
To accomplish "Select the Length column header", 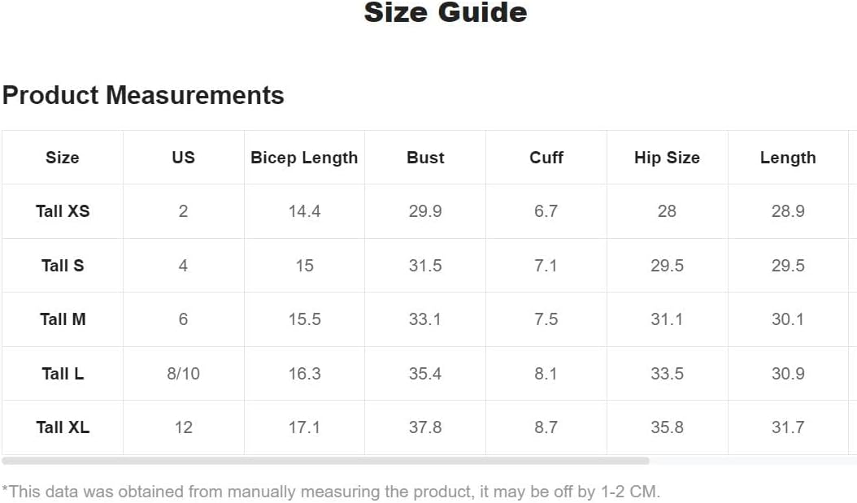I will coord(788,158).
